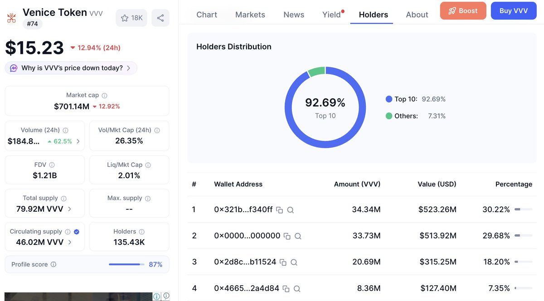Click the holders distribution donut chart
The image size is (544, 301).
(x=325, y=107)
